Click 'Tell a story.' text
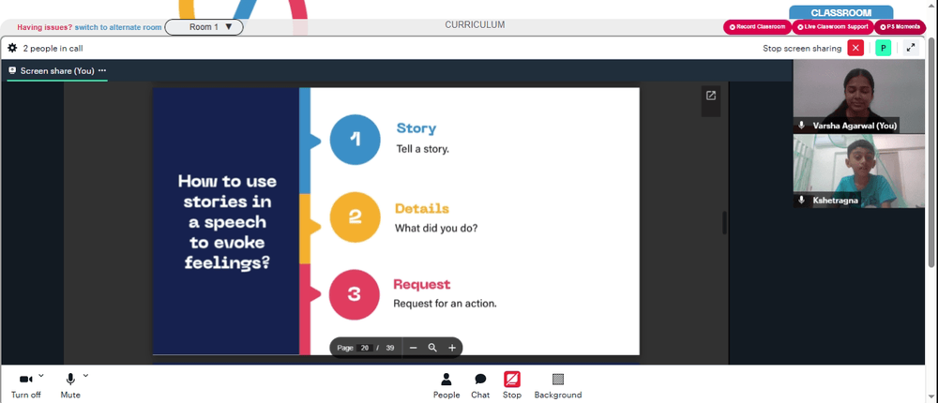The image size is (938, 403). tap(422, 149)
